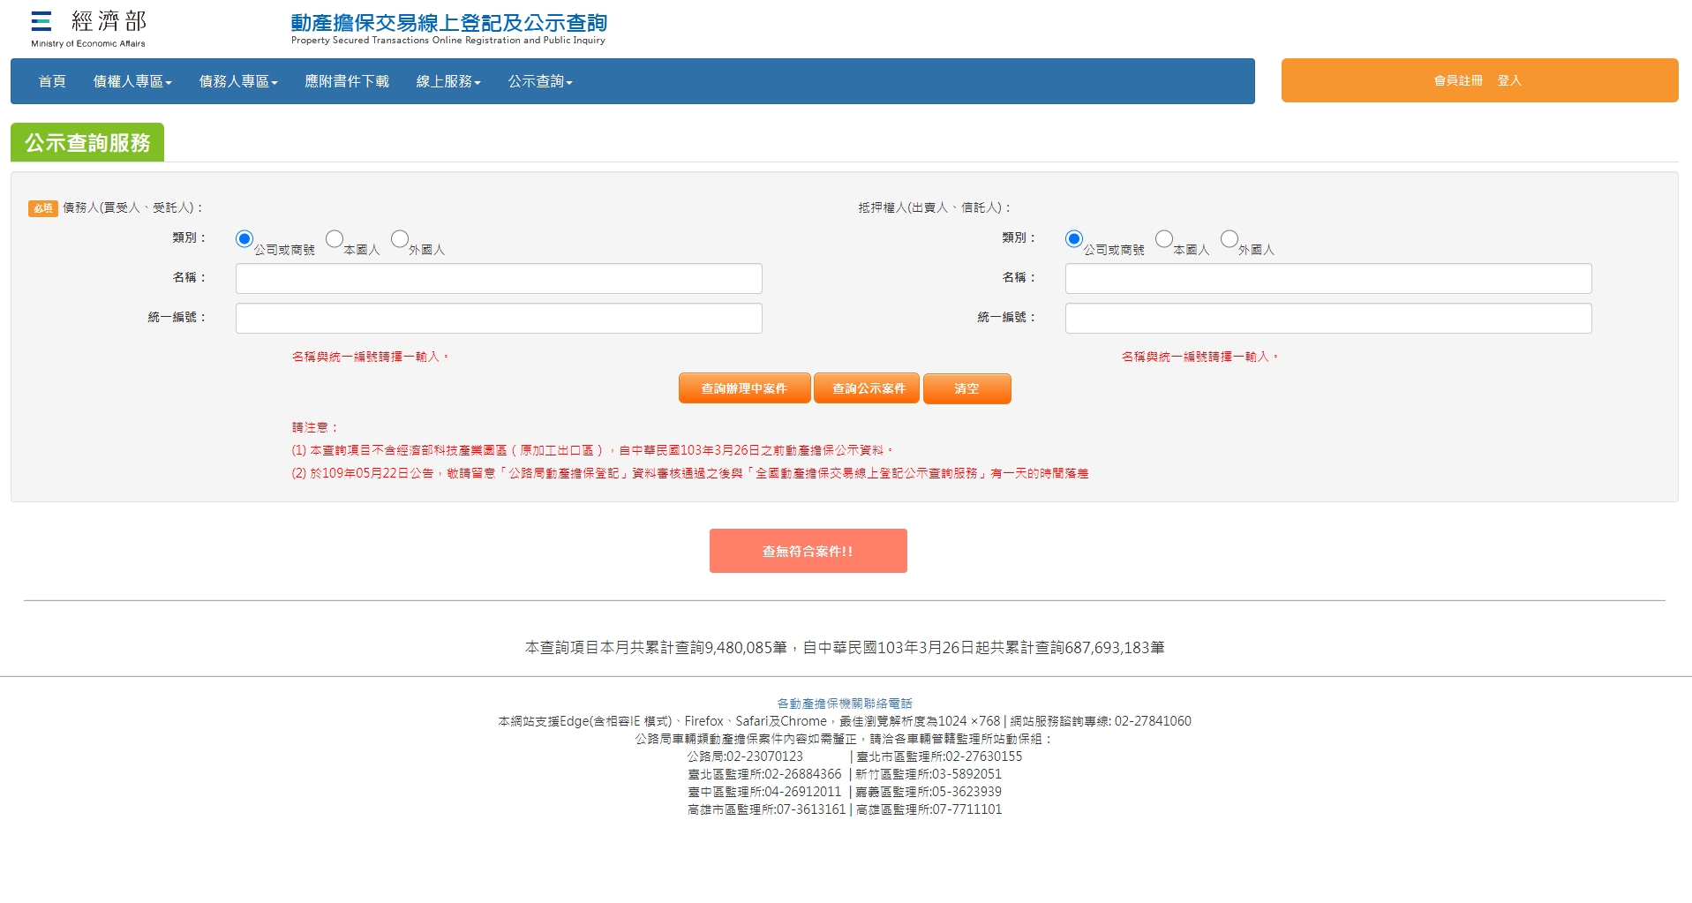
Task: Click the 查詢辦理中案件 button
Action: [744, 388]
